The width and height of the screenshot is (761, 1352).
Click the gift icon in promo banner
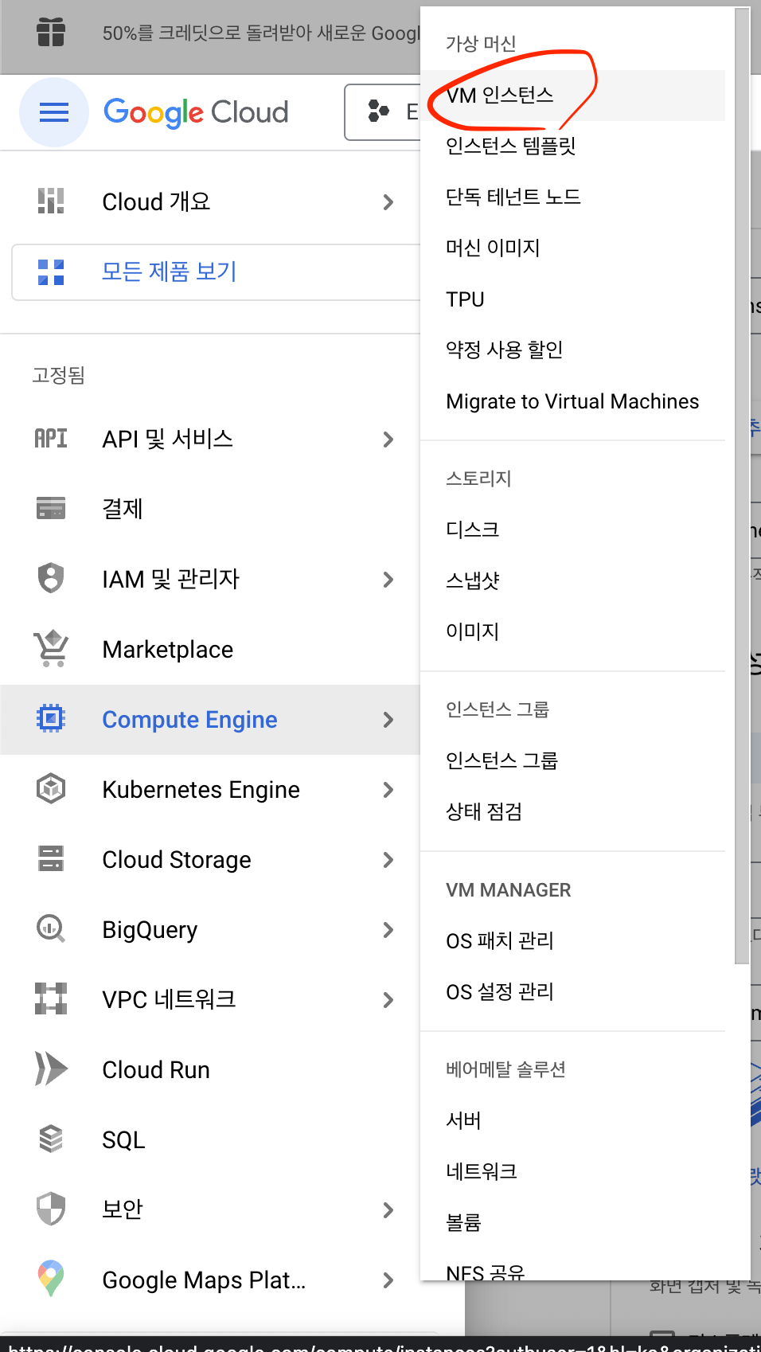tap(51, 32)
